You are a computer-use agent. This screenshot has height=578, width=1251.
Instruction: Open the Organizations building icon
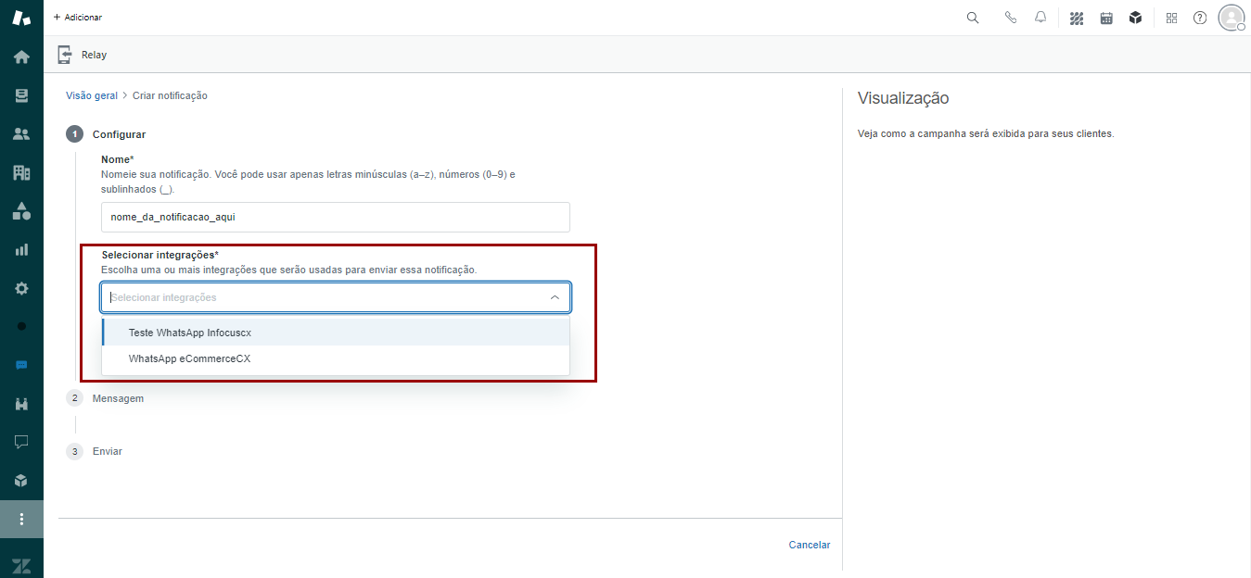click(x=21, y=172)
